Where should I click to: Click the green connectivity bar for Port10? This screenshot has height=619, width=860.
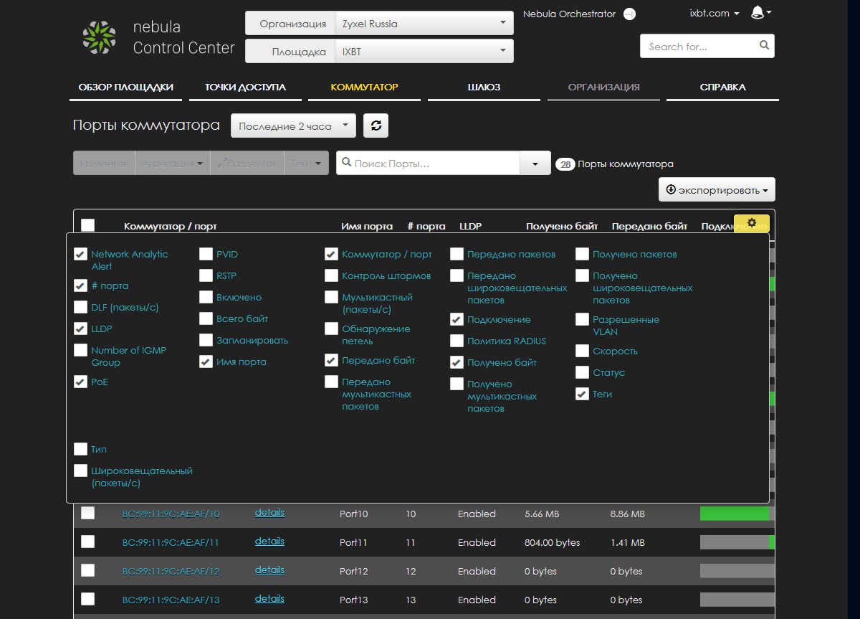(734, 514)
